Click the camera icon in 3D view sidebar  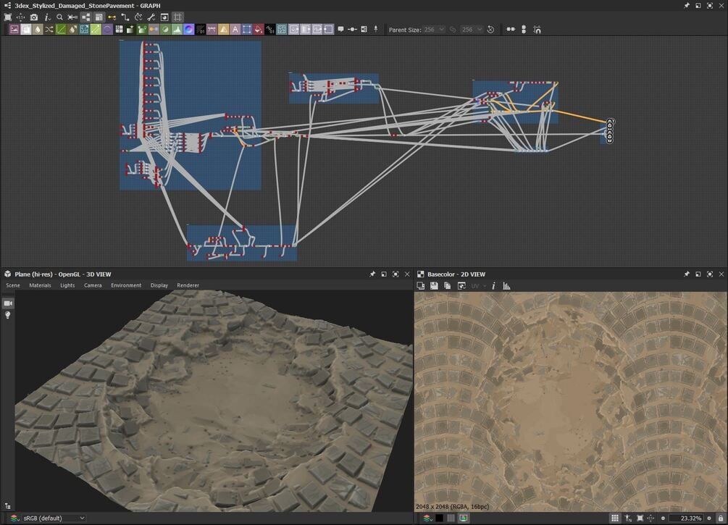[8, 303]
